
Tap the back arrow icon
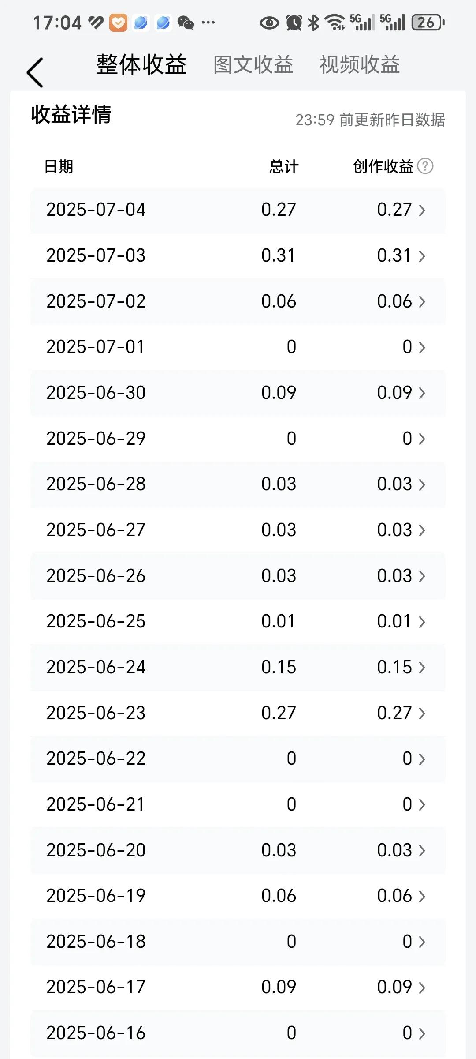[x=35, y=72]
